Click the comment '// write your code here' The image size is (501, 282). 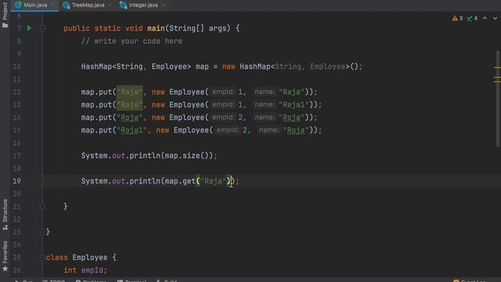click(x=132, y=42)
